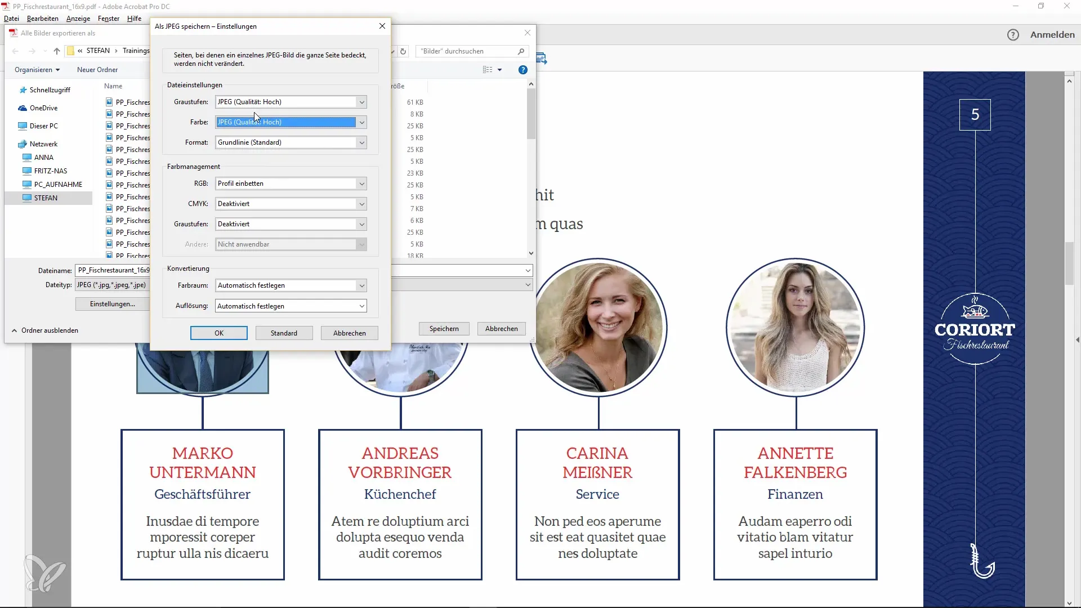Screen dimensions: 1081x608
Task: Click the search magnifier in the Bilder durchsuchen box
Action: [521, 51]
